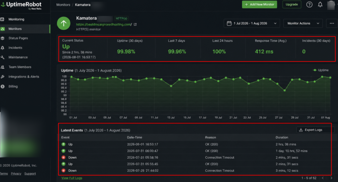Viewport: 338px width, 182px height.
Task: Click the green Up status arrow icon
Action: 64,23
